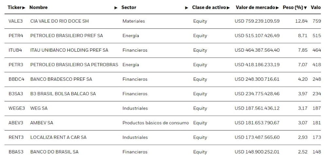Select PETROLEO BRASILEIRO PREF SA name
Image resolution: width=327 pixels, height=155 pixels.
point(66,36)
